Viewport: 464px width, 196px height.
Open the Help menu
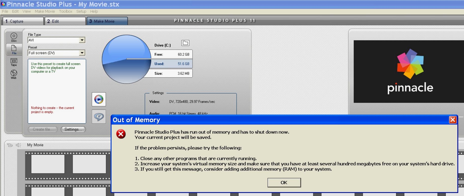[x=94, y=11]
